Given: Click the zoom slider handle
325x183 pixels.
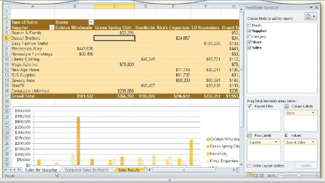Looking at the screenshot, I should (299, 176).
